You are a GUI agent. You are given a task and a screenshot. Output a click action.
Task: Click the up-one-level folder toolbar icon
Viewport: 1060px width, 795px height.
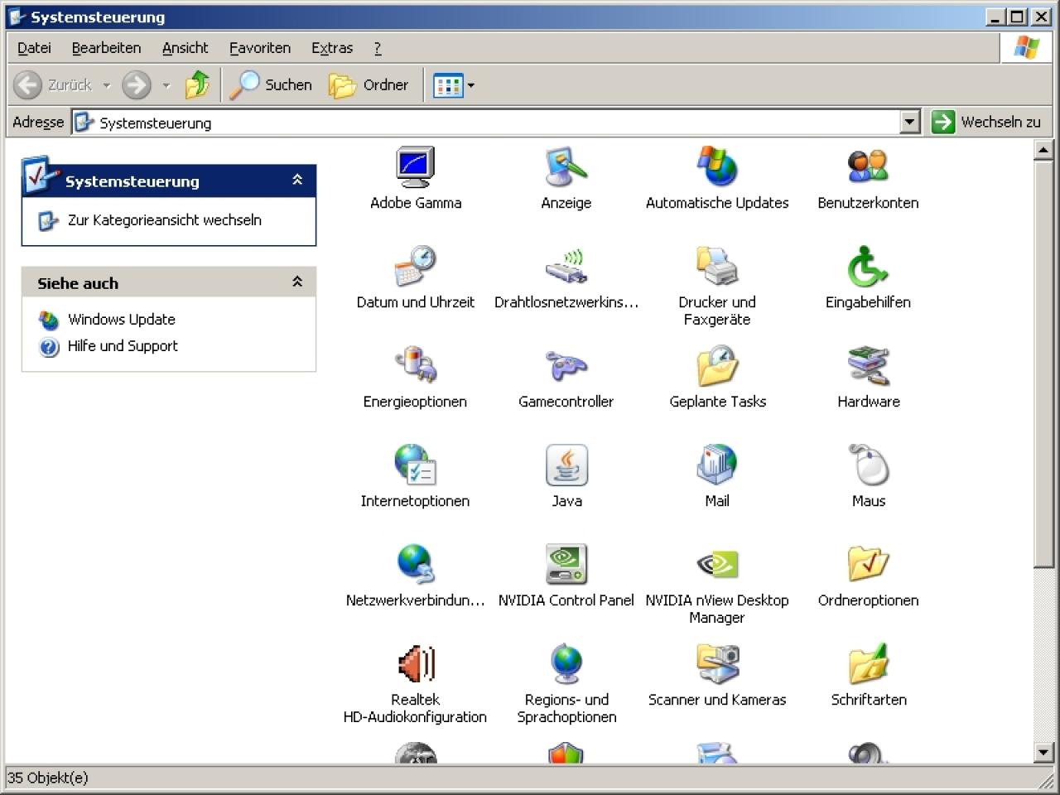197,84
